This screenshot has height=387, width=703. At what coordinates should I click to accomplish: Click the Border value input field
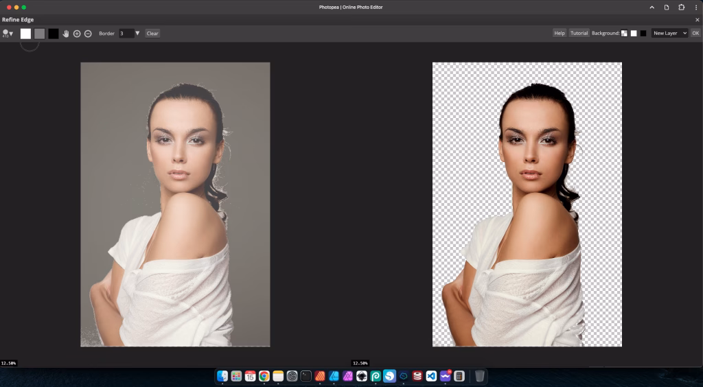point(126,34)
